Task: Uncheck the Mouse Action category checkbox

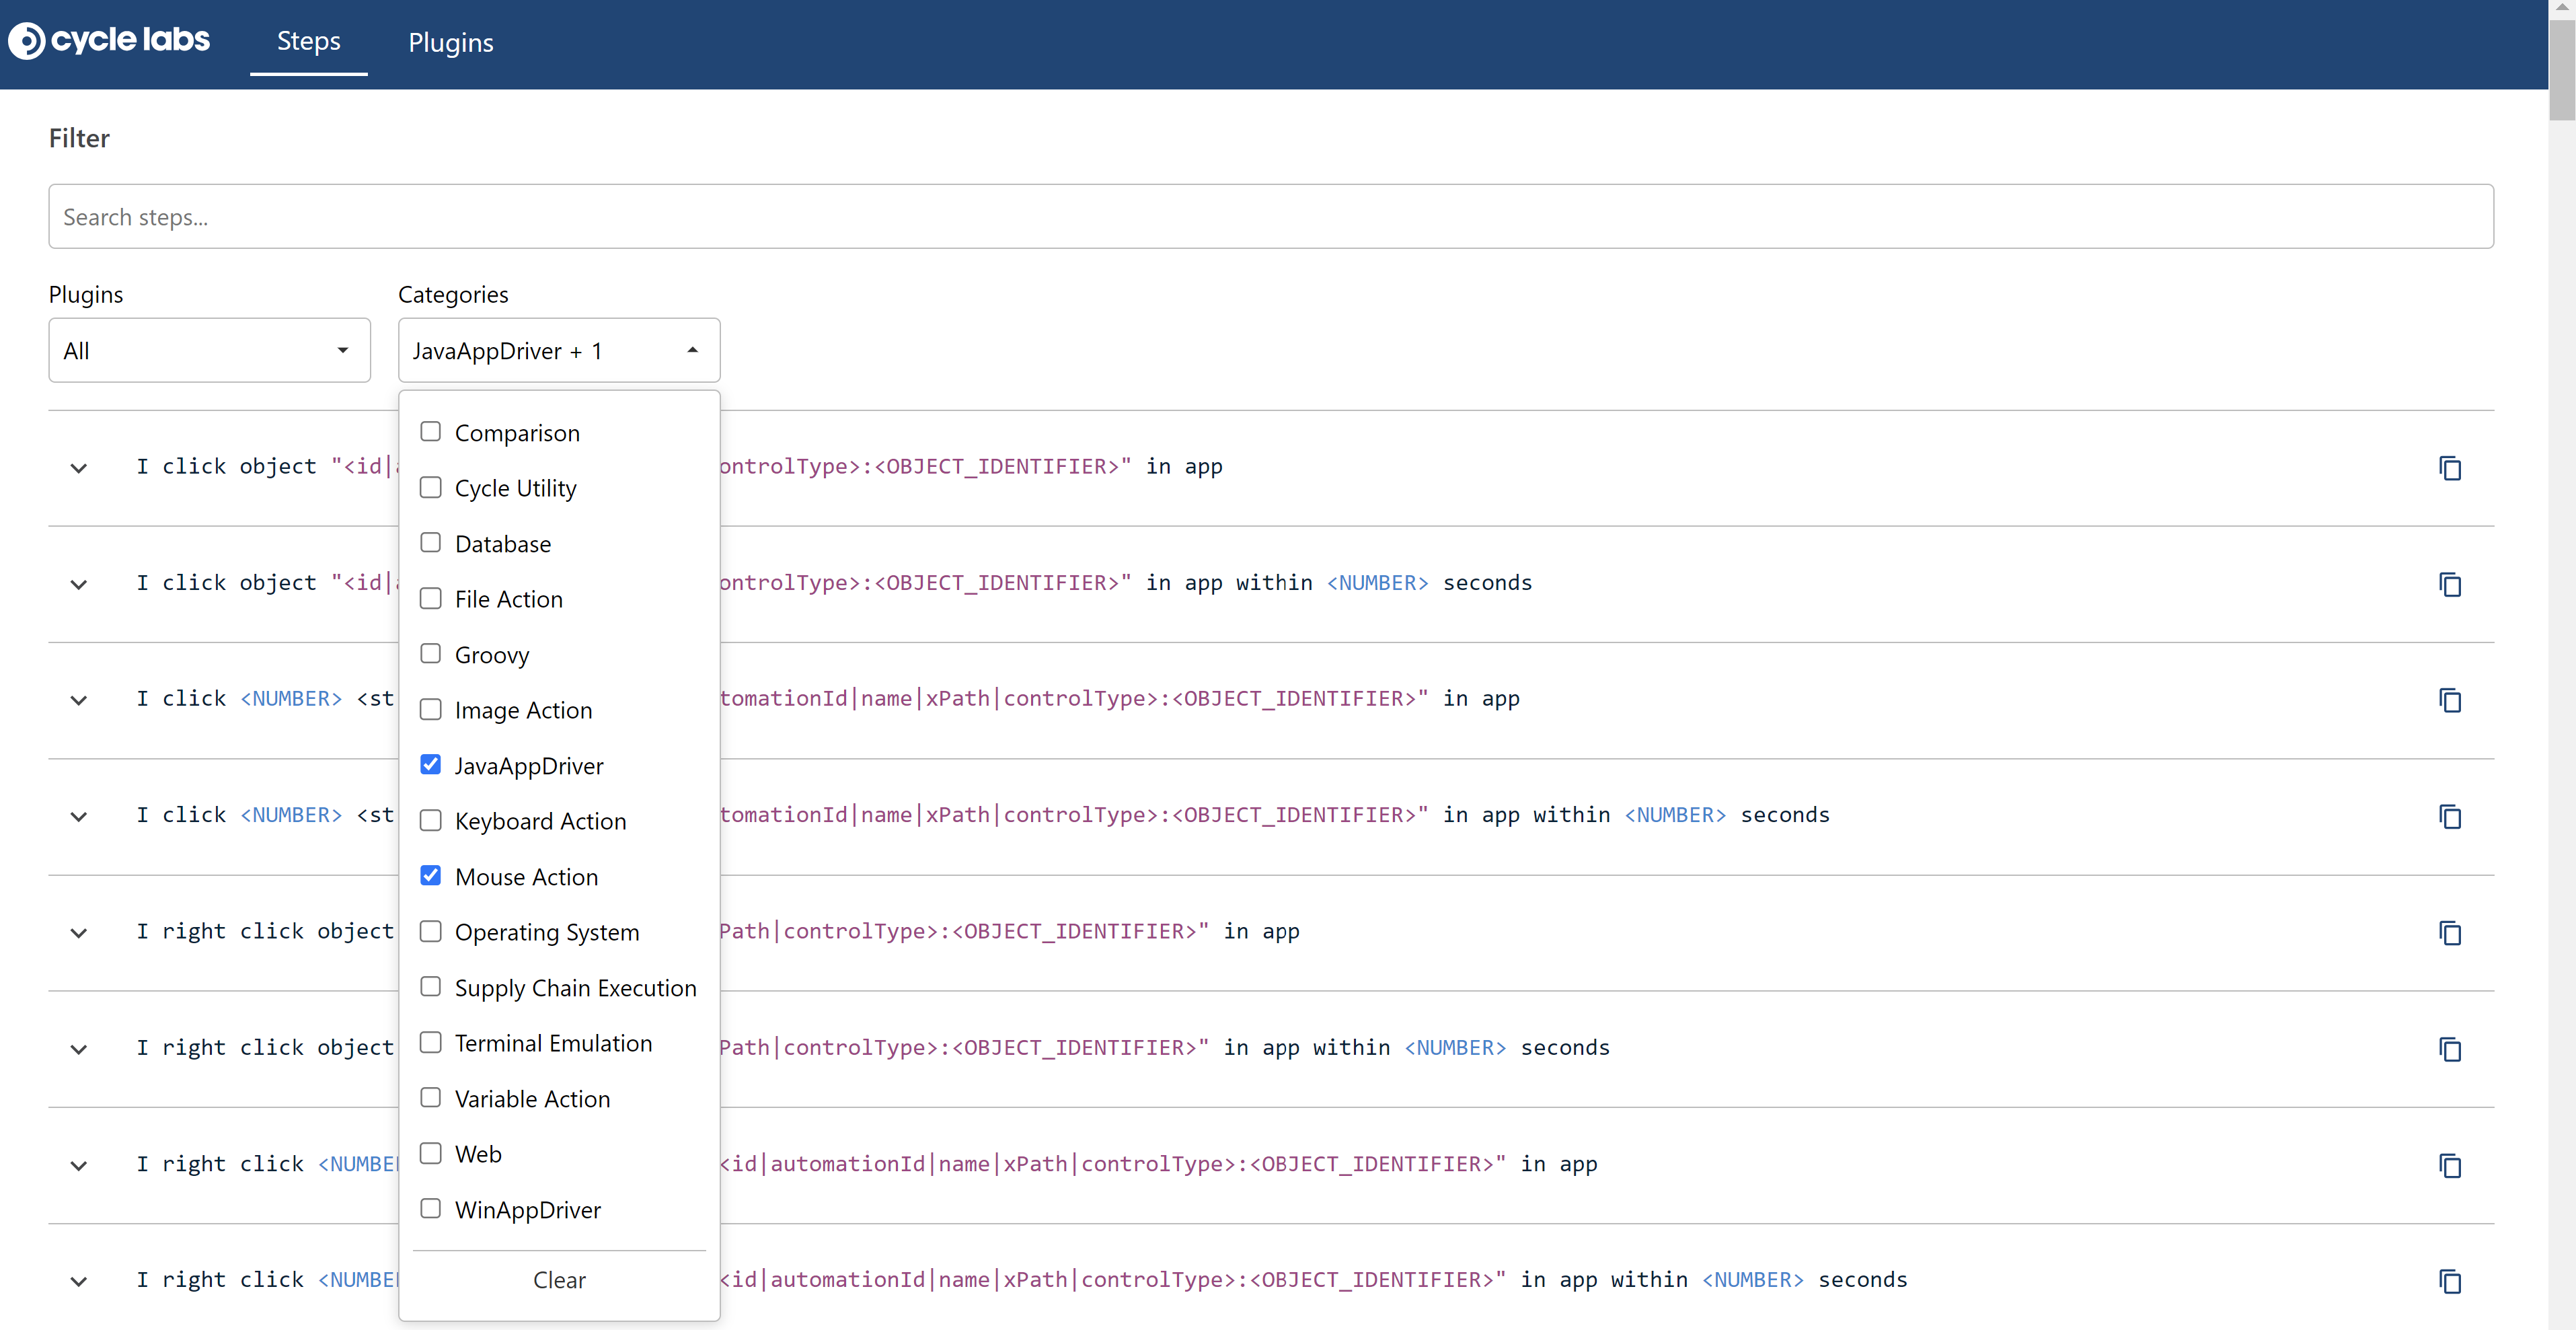Action: tap(430, 876)
